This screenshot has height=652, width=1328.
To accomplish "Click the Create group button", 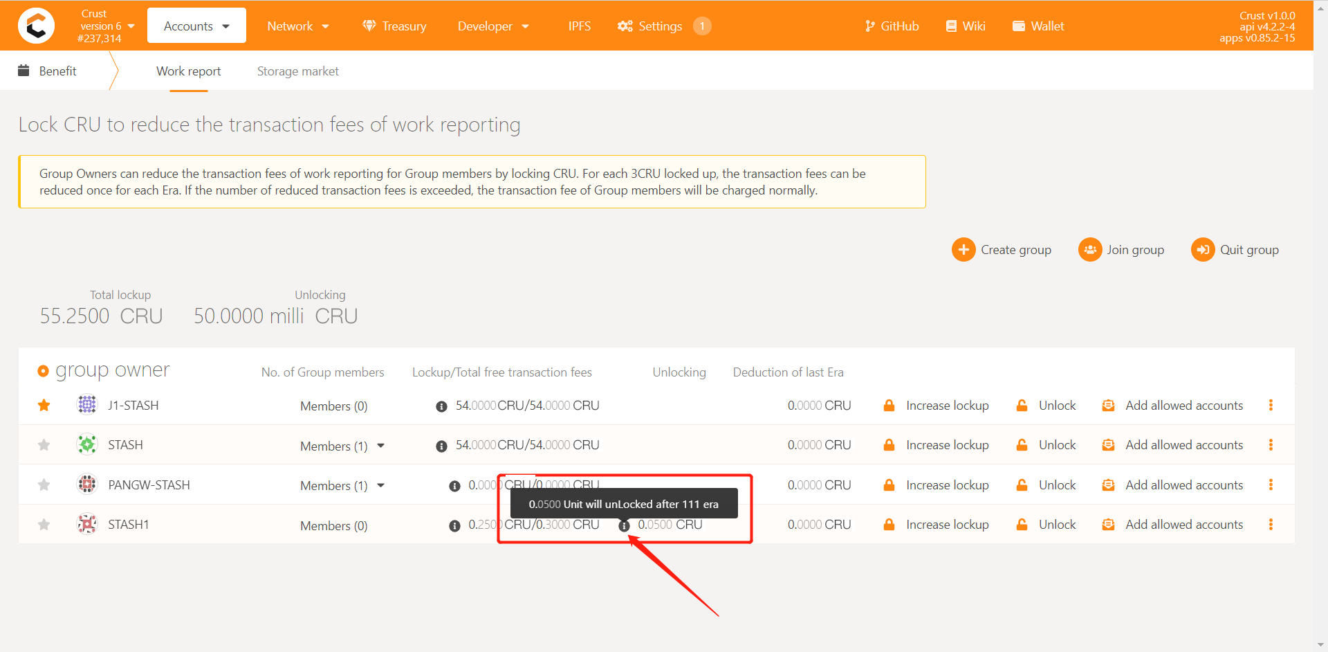I will click(1002, 249).
